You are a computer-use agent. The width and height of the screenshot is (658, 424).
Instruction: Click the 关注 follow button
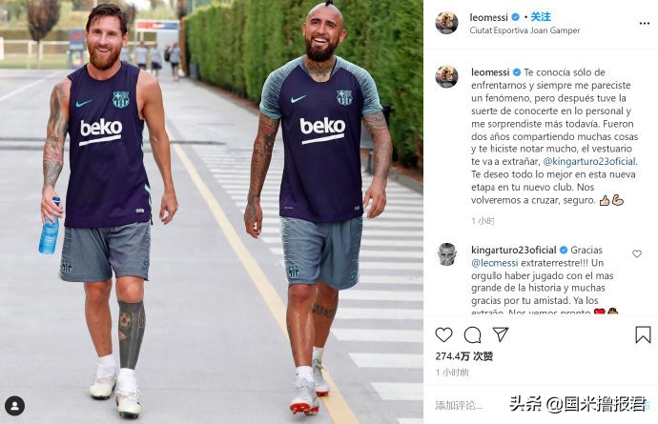pyautogui.click(x=541, y=17)
